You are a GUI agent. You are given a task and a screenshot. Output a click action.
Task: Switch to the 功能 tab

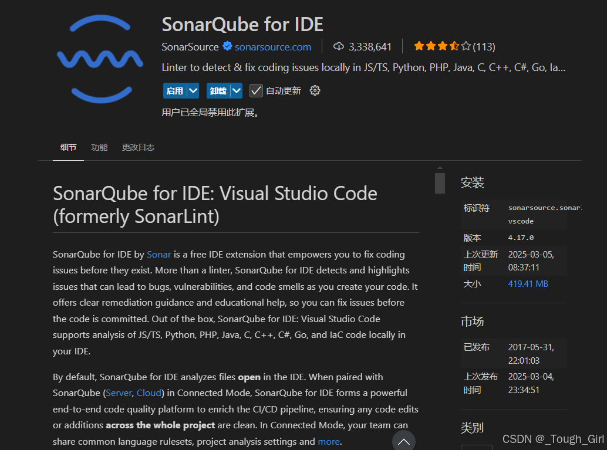point(99,147)
